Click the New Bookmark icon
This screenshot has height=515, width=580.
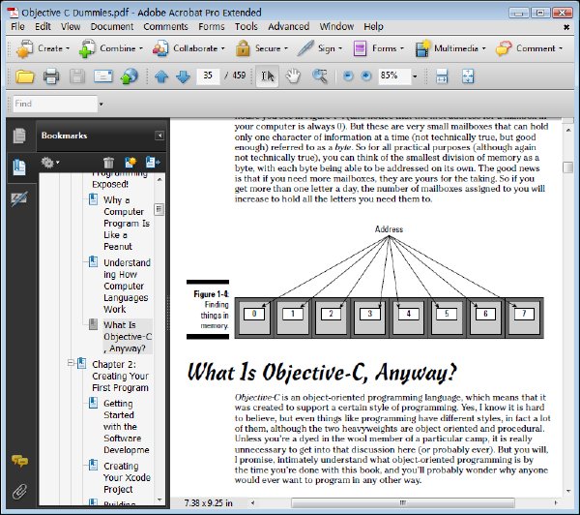click(130, 163)
